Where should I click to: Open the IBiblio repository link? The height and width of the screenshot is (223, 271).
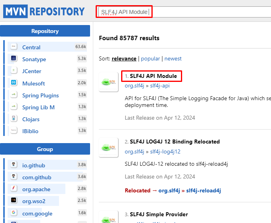click(x=30, y=131)
